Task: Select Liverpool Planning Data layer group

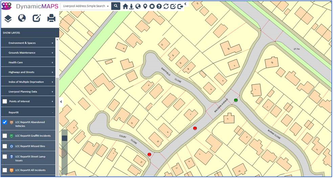Action: (28, 92)
